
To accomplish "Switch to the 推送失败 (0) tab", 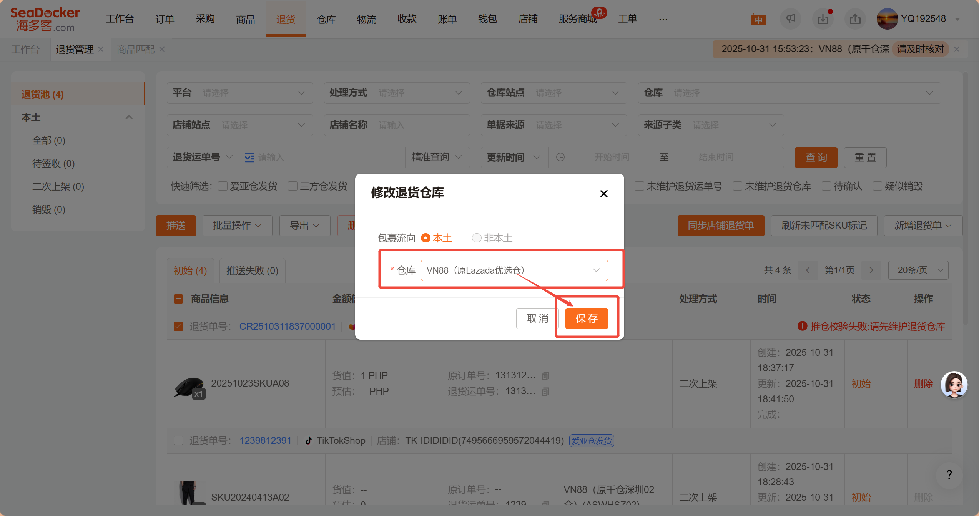I will pos(252,271).
